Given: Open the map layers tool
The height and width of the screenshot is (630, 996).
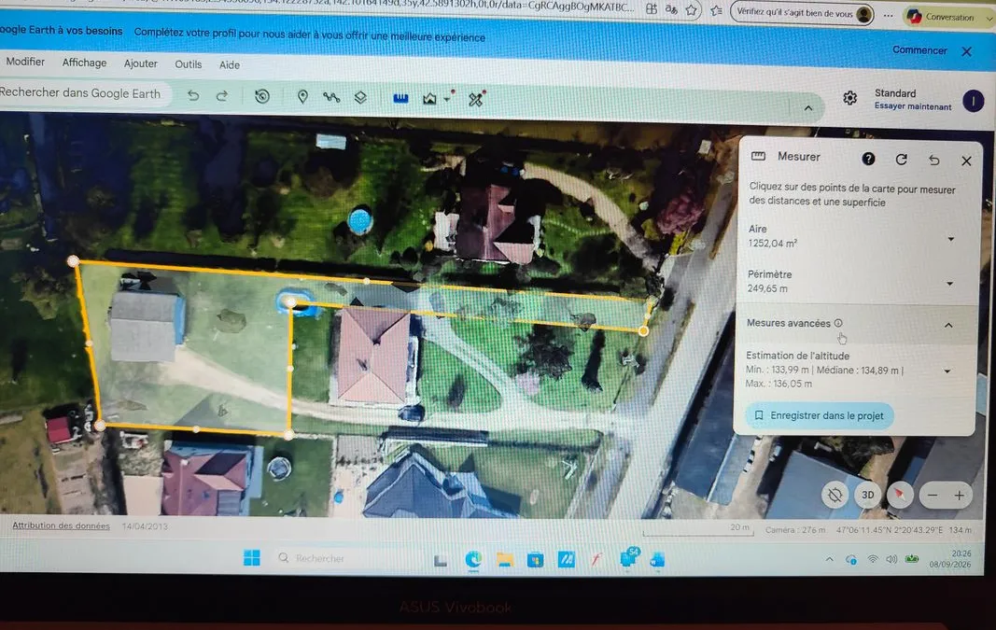Looking at the screenshot, I should pyautogui.click(x=360, y=97).
